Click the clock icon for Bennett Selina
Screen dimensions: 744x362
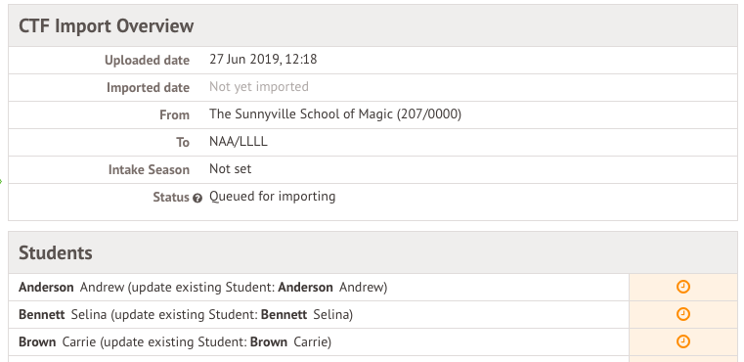tap(682, 314)
